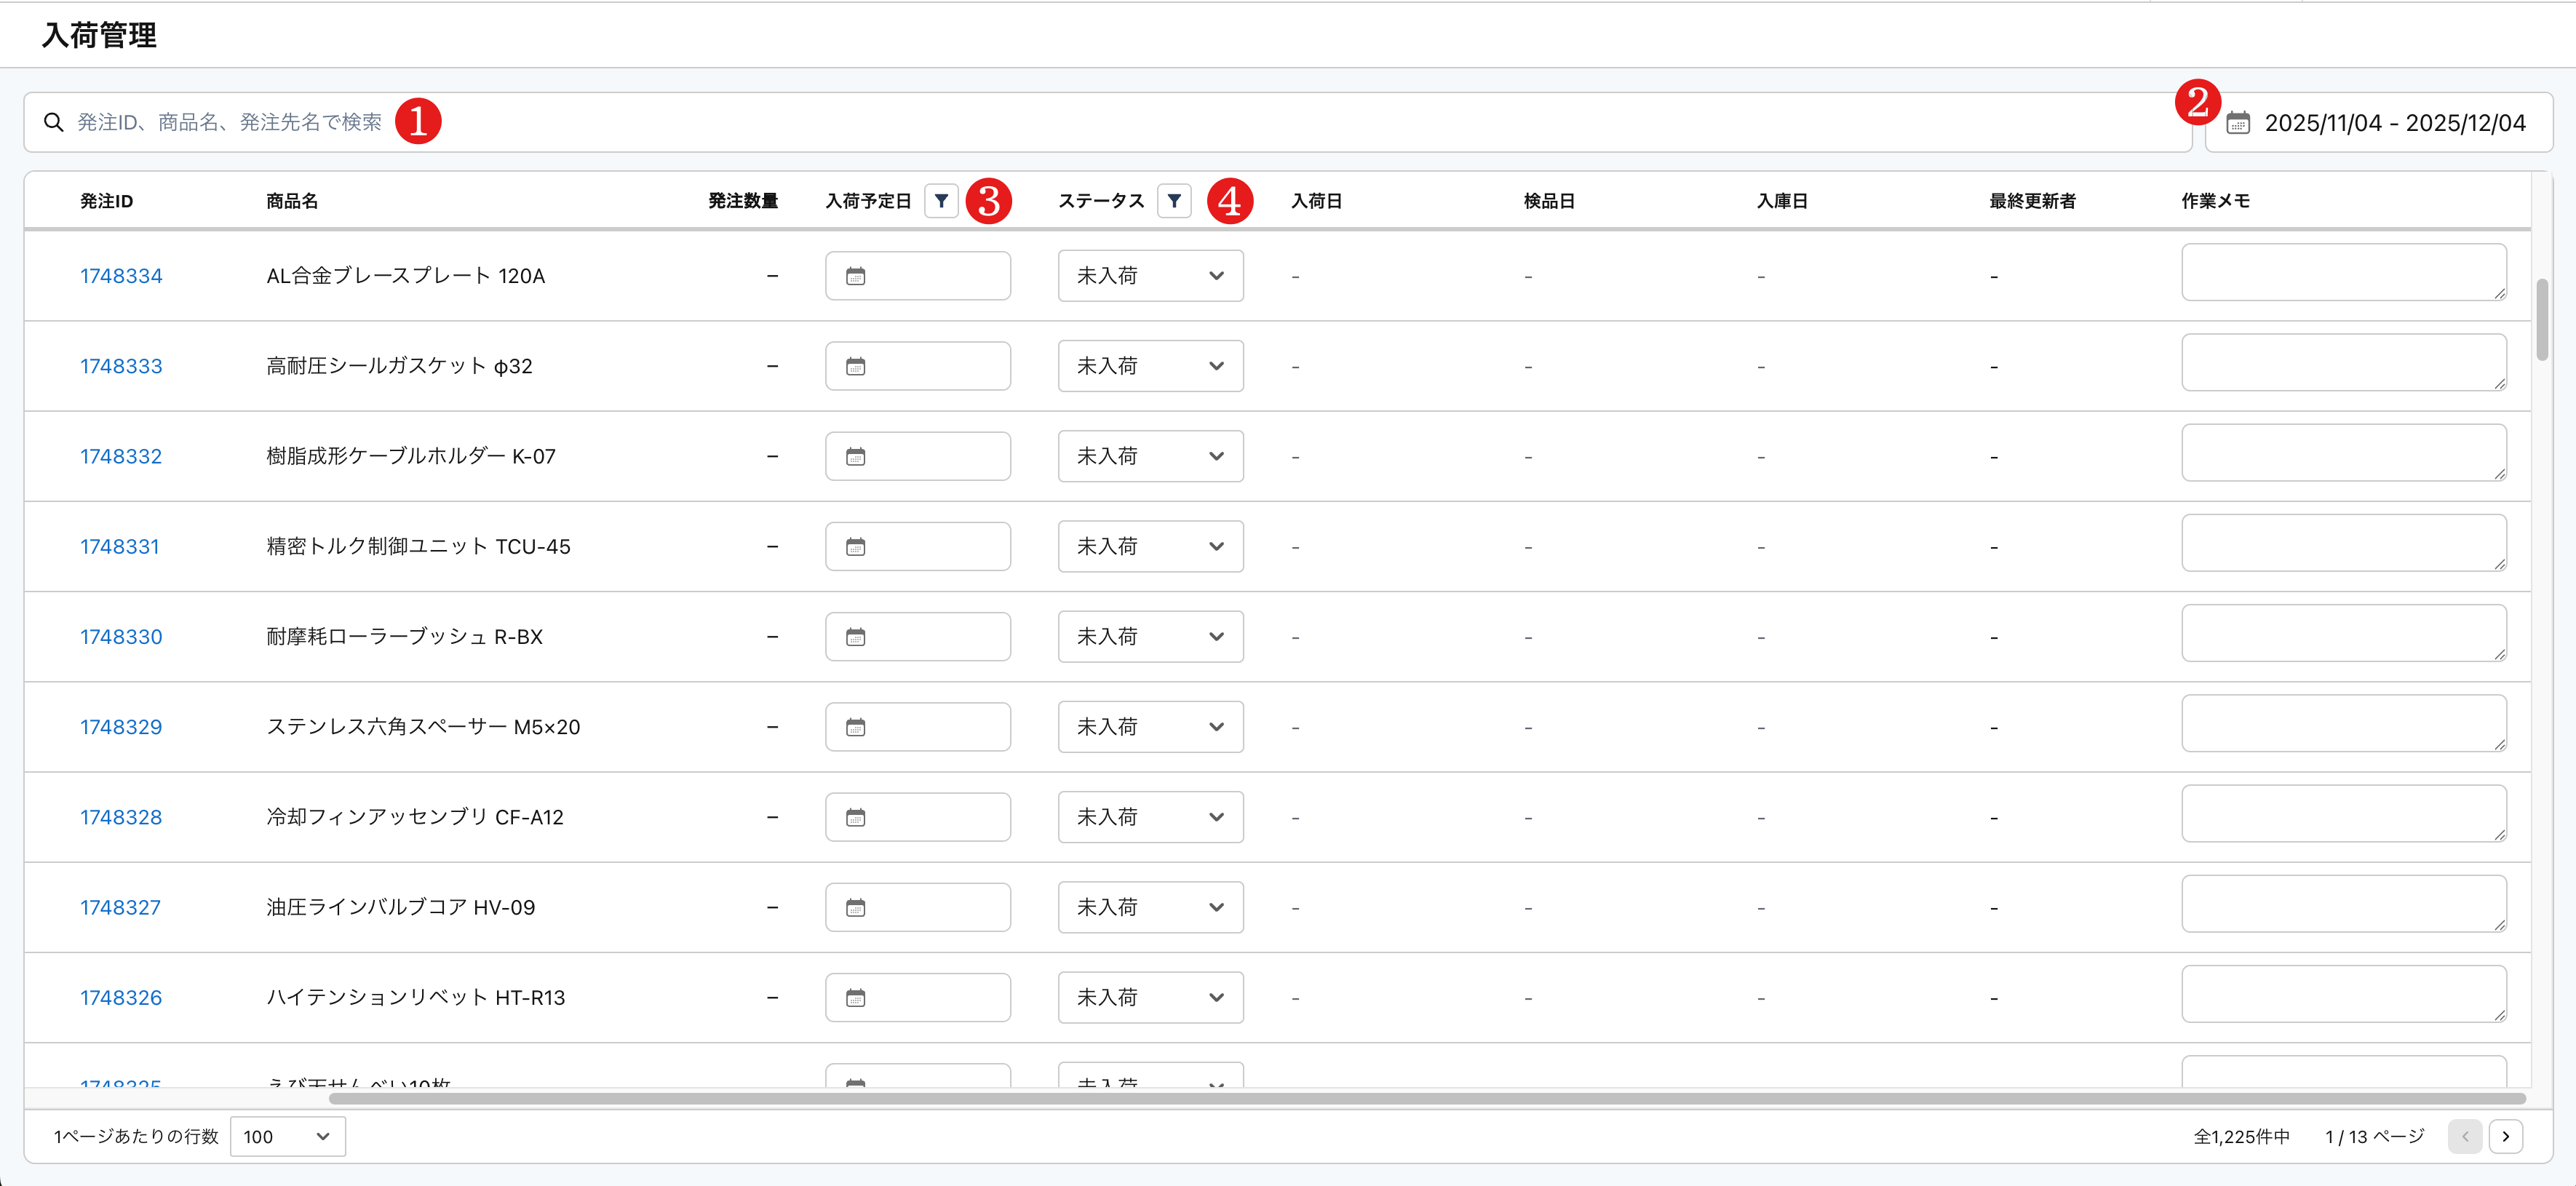The image size is (2576, 1186).
Task: Click the memo textarea for order 1748329
Action: click(x=2342, y=723)
